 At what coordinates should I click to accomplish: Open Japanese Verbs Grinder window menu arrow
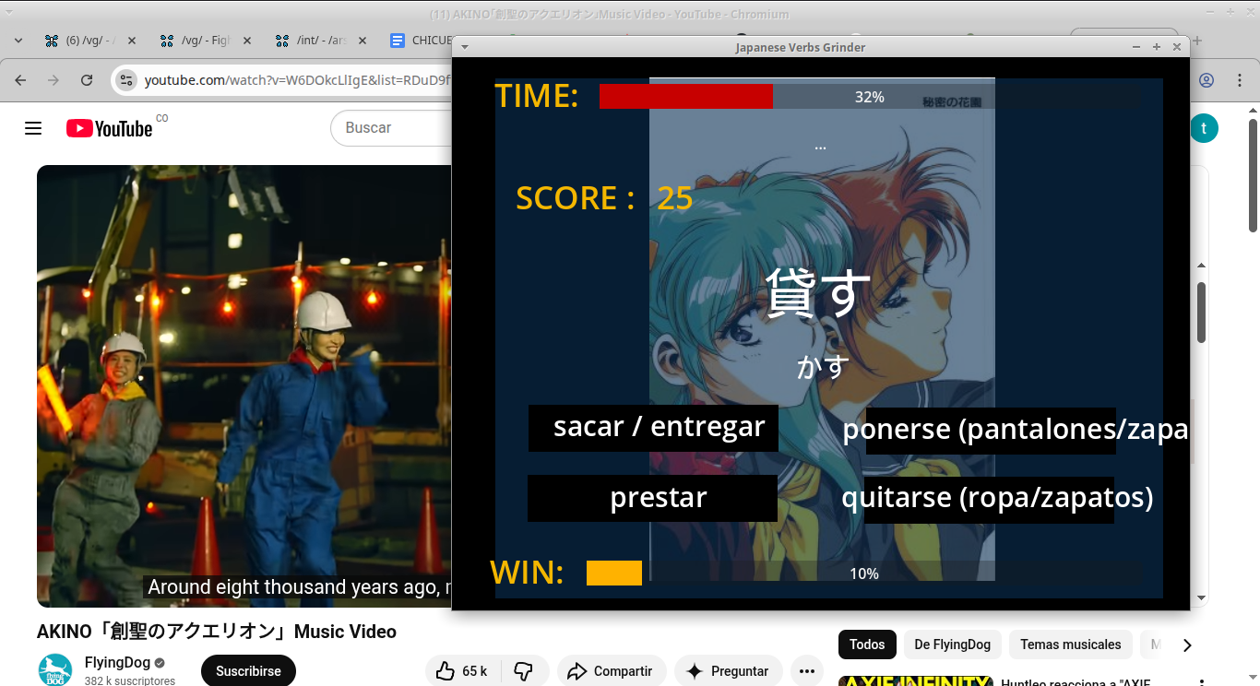coord(465,47)
